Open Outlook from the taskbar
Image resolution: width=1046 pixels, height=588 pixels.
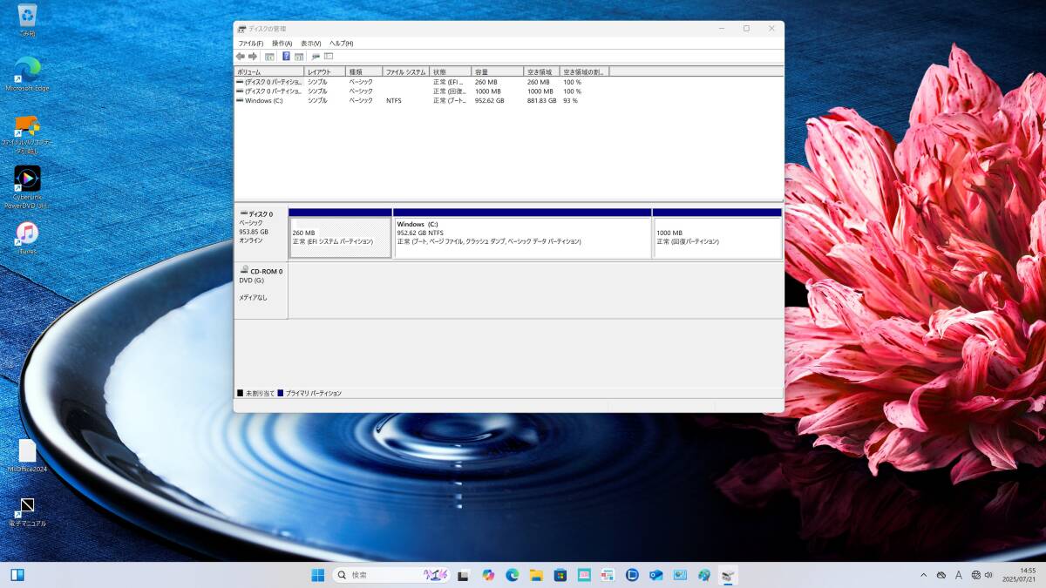(656, 575)
